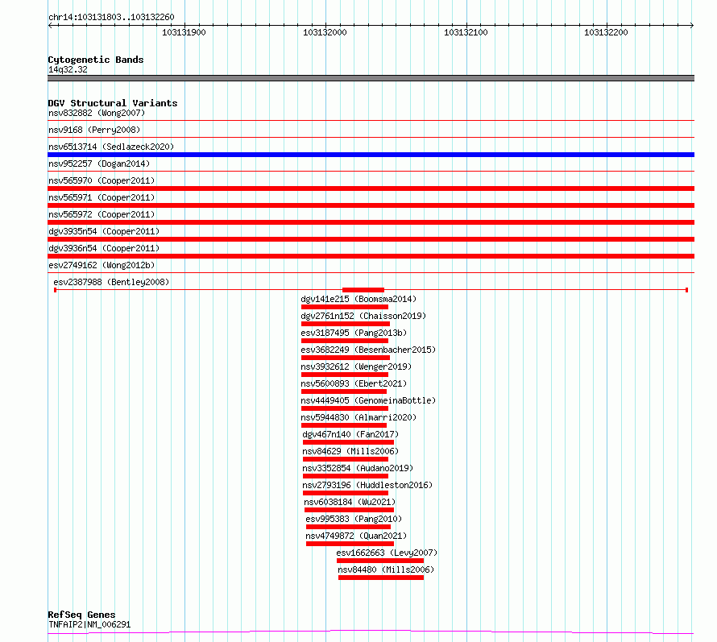Click the 103131900 ruler position label
This screenshot has height=642, width=717.
[x=184, y=32]
